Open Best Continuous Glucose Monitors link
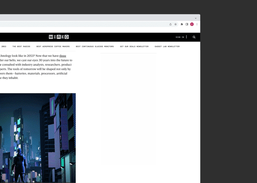 click(95, 46)
